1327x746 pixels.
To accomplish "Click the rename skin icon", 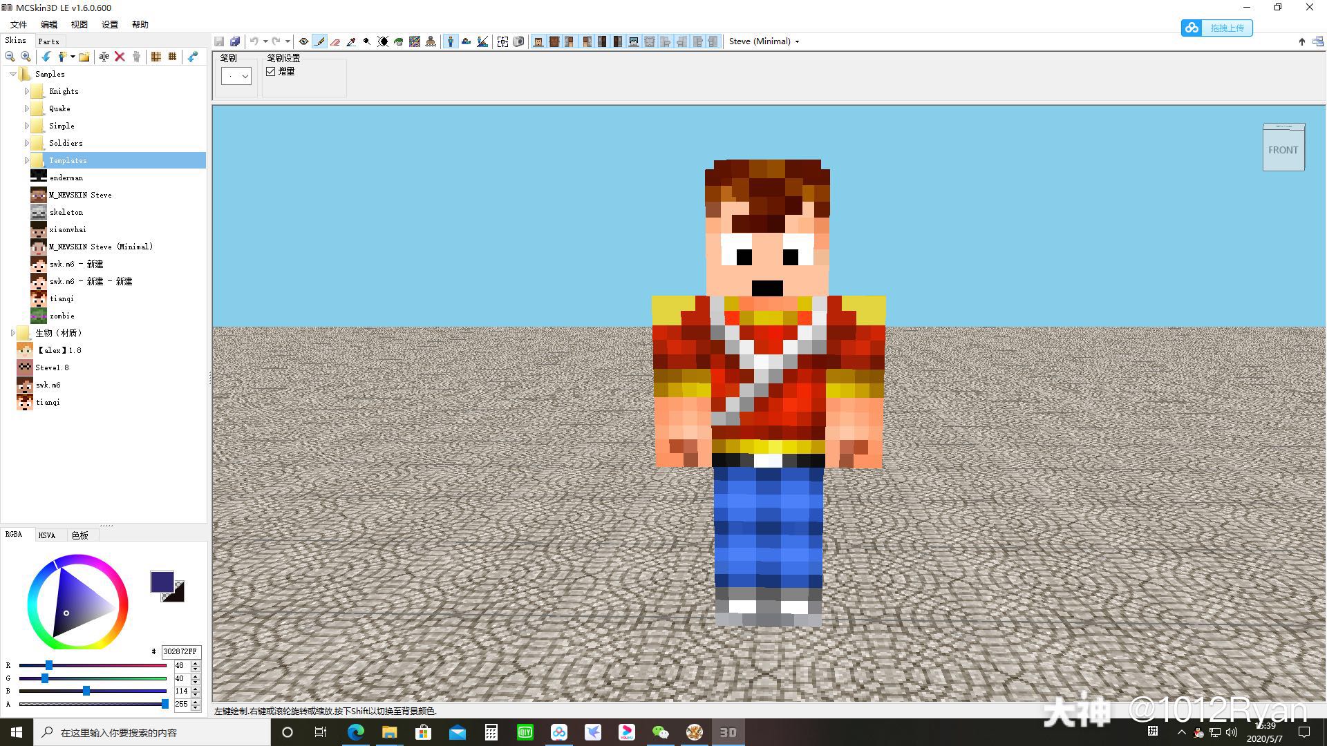I will 104,57.
